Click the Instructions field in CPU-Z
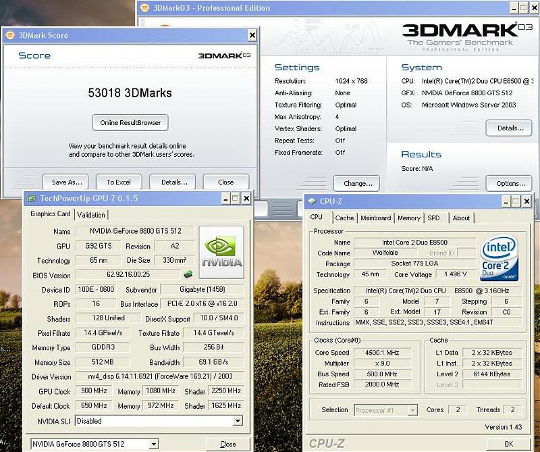540x452 pixels. 438,323
